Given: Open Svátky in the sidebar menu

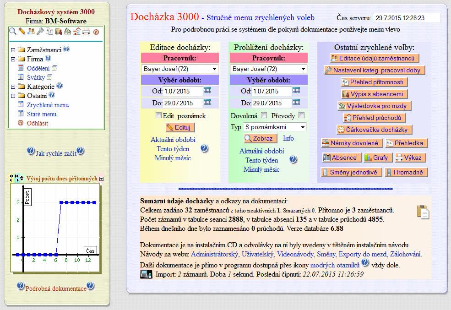Looking at the screenshot, I should pyautogui.click(x=36, y=78).
